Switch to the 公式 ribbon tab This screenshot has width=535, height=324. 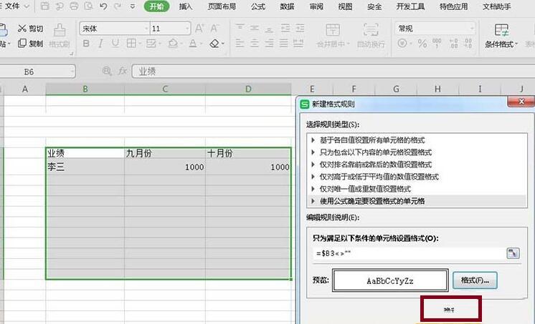[259, 6]
